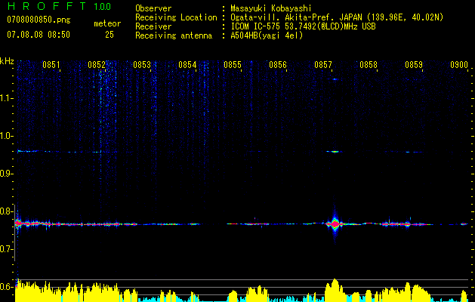Click the version number 1.0.0
Screen dimensions: 475x302
coord(103,6)
